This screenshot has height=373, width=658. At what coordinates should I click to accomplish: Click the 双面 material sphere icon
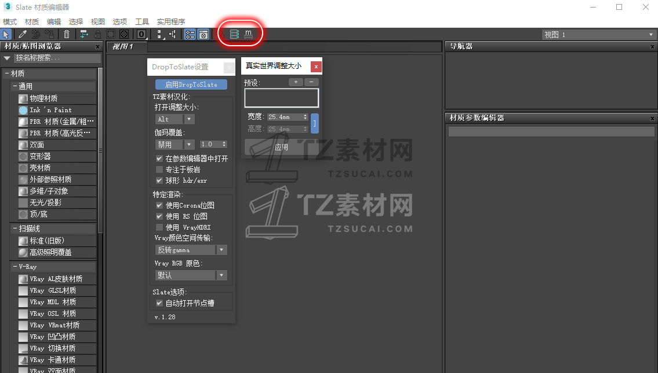[x=23, y=145]
